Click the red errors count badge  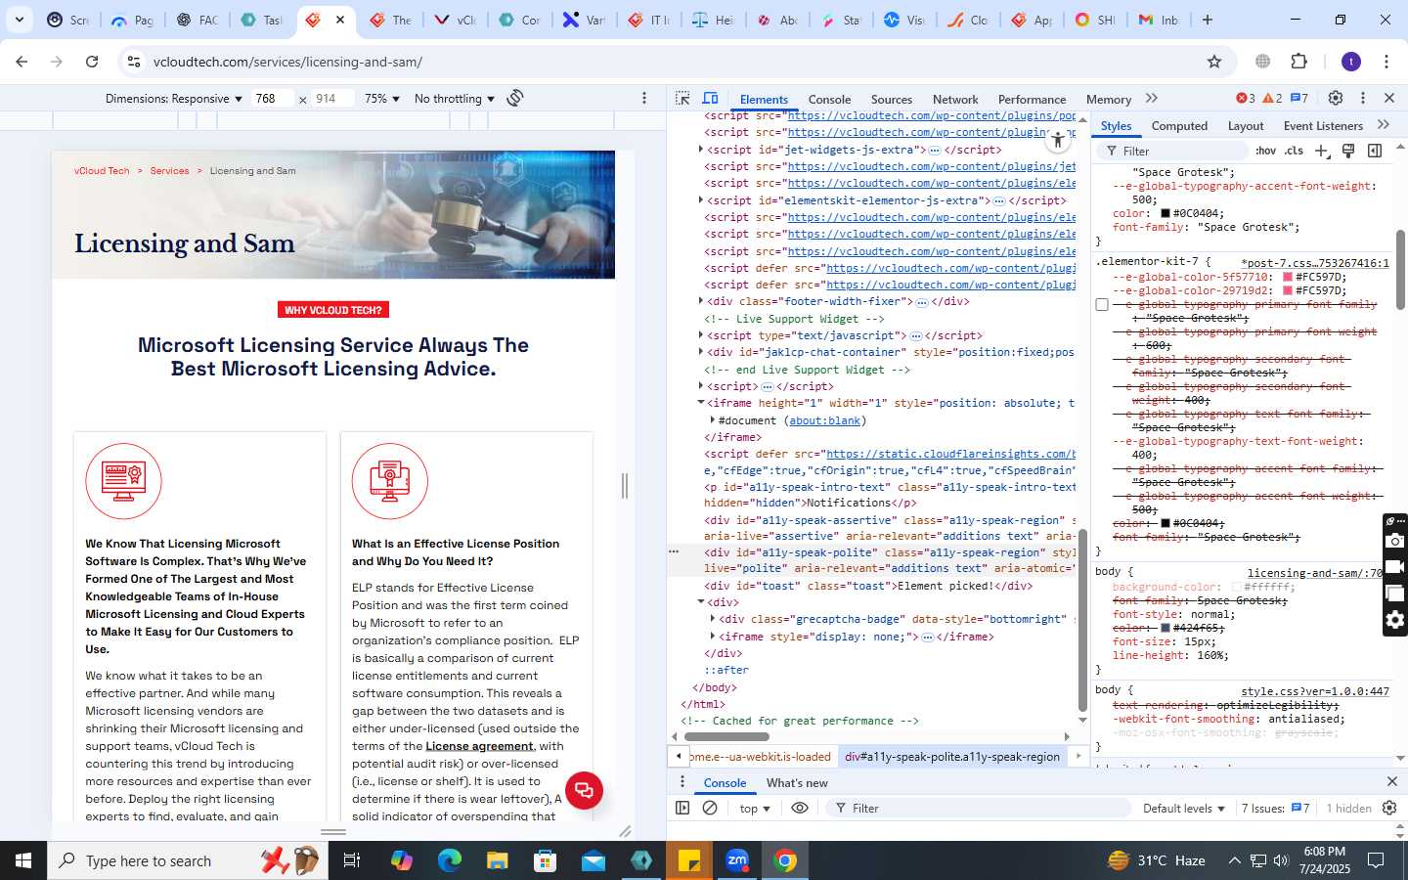click(1246, 98)
